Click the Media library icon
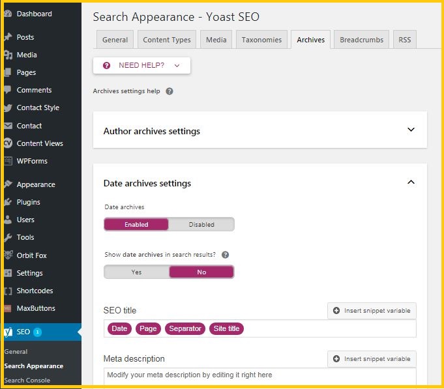 pyautogui.click(x=8, y=55)
